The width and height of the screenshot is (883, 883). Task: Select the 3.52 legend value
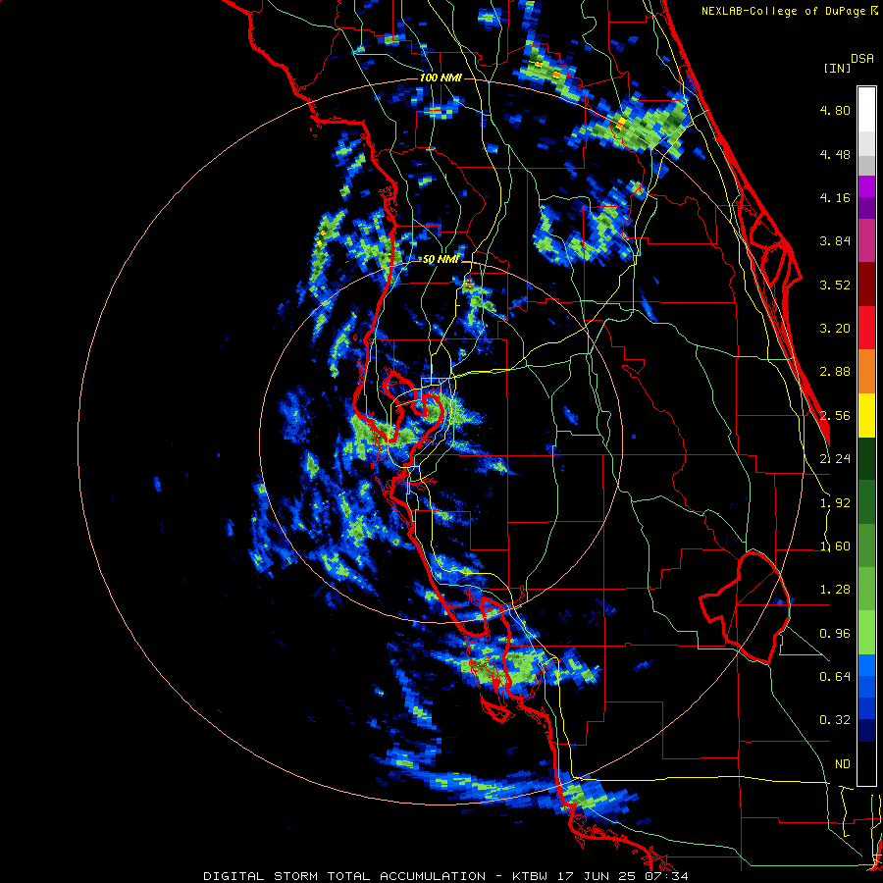[835, 285]
